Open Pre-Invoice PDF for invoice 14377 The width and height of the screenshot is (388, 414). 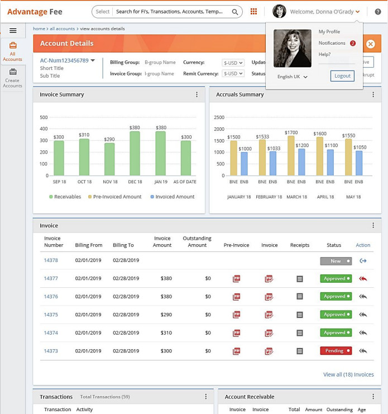tap(236, 278)
